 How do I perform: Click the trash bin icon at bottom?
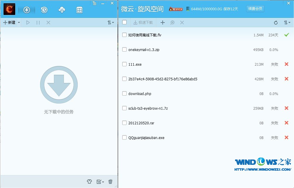point(110,182)
